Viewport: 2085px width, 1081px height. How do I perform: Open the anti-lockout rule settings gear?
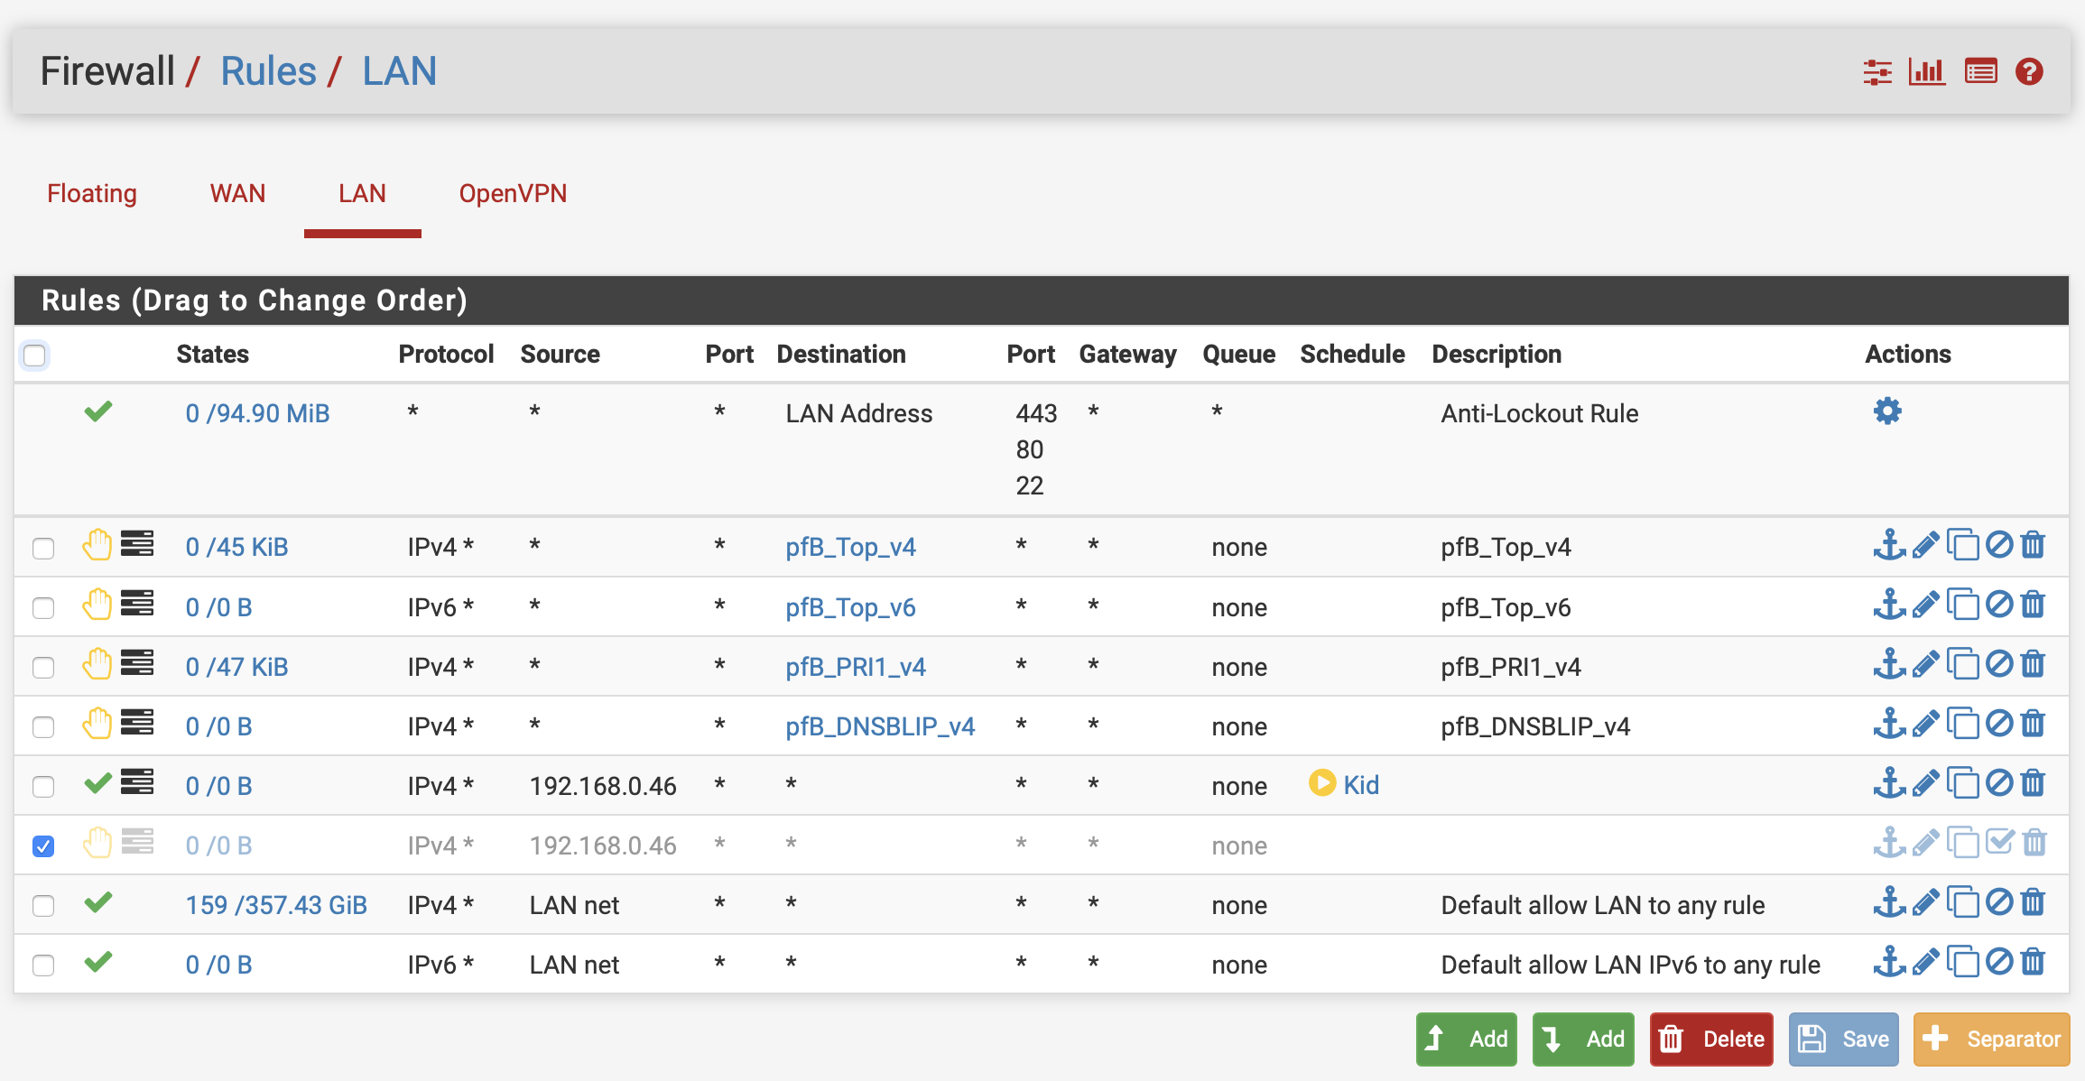pos(1886,411)
